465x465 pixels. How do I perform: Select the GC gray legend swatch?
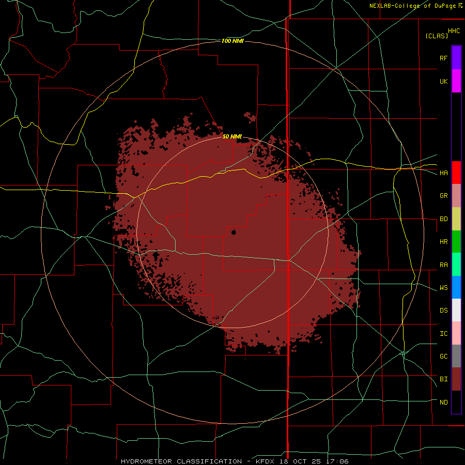pos(456,356)
